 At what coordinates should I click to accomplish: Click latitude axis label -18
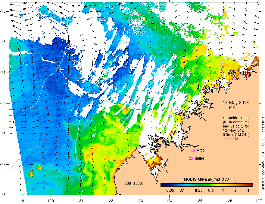(x=3, y=195)
